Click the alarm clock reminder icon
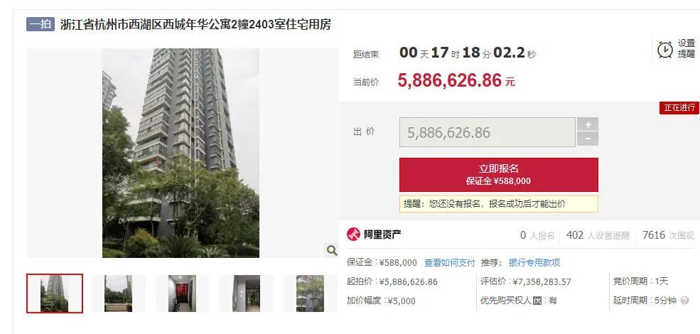 click(665, 49)
